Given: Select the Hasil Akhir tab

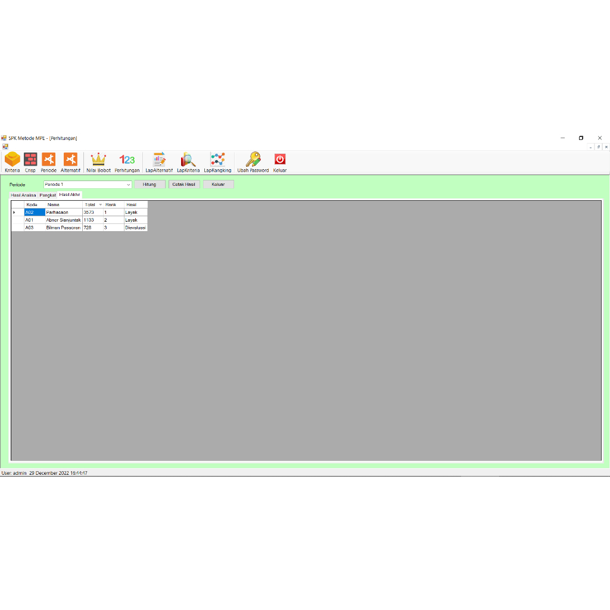Looking at the screenshot, I should [70, 195].
